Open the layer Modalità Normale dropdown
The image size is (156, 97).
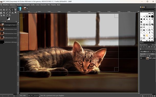point(146,52)
